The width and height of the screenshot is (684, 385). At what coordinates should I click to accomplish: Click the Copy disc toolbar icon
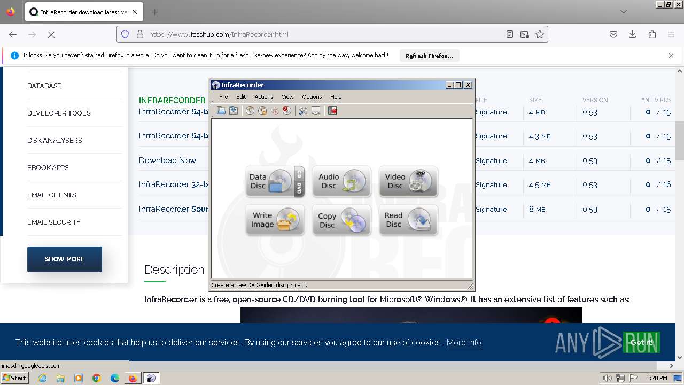pyautogui.click(x=275, y=111)
